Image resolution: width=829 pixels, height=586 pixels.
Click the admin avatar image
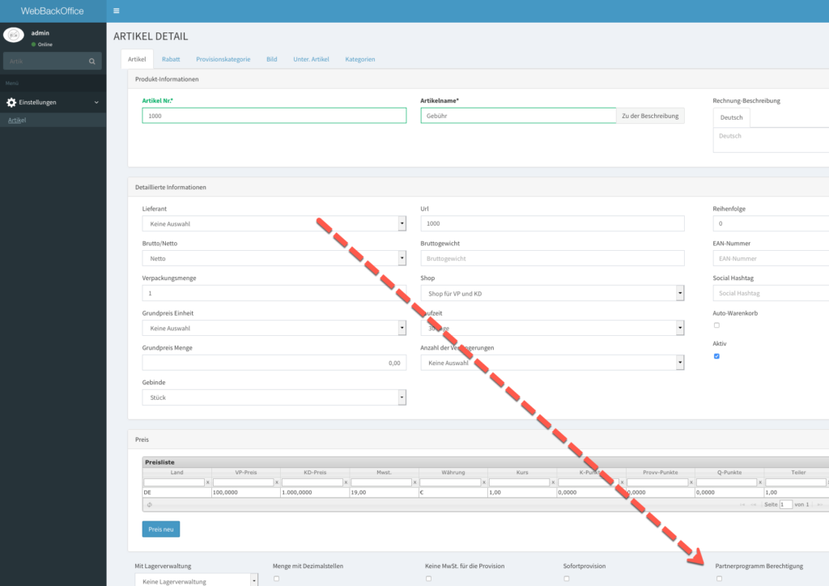(x=14, y=36)
